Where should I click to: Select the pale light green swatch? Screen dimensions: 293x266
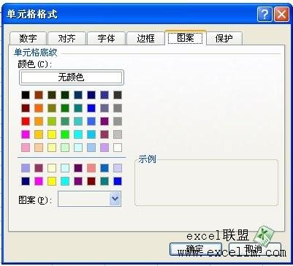65,148
